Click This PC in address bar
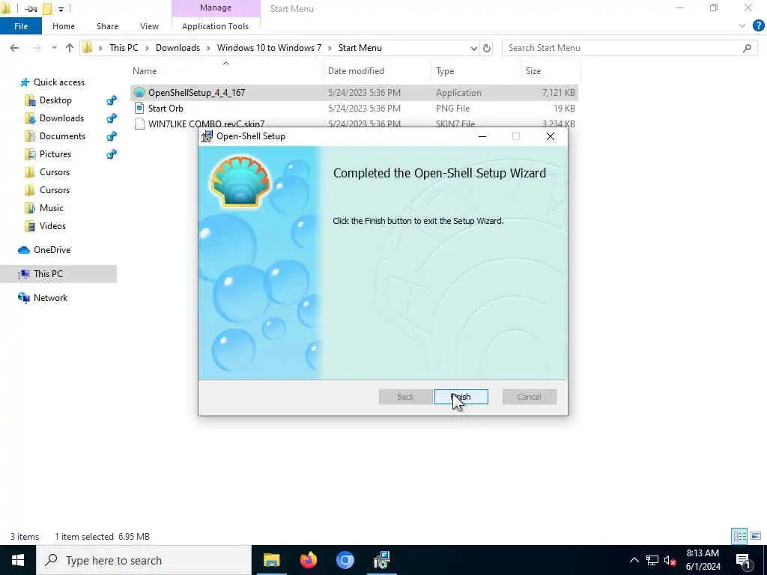 coord(124,48)
